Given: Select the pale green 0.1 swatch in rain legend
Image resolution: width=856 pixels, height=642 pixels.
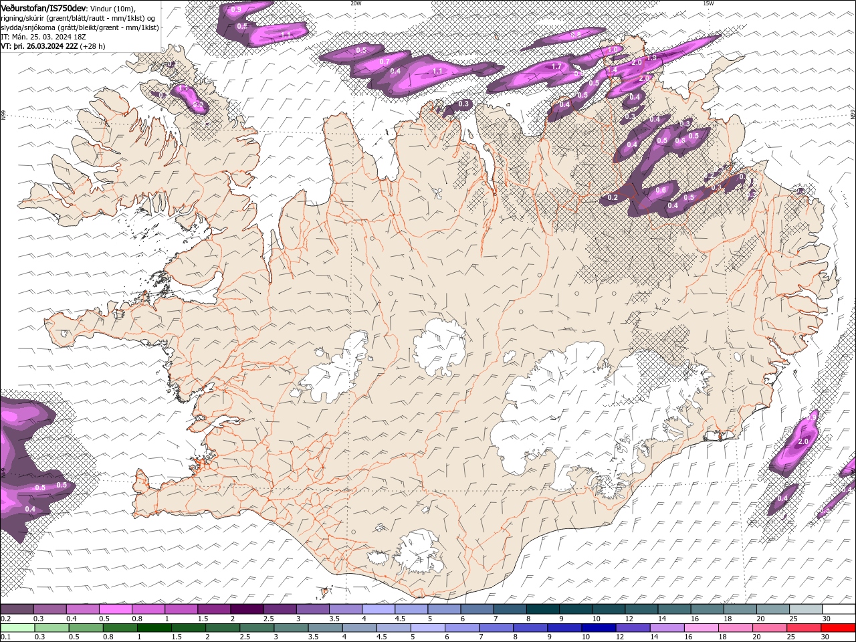Looking at the screenshot, I should tap(17, 628).
